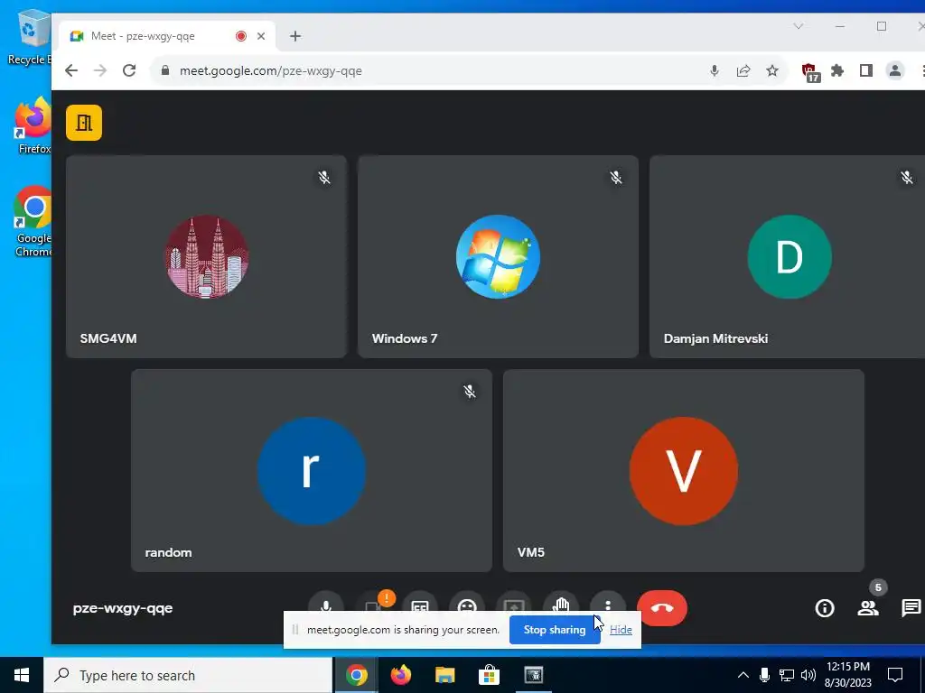Click the yellow door icon in top-left of Meet
925x693 pixels.
(x=84, y=123)
